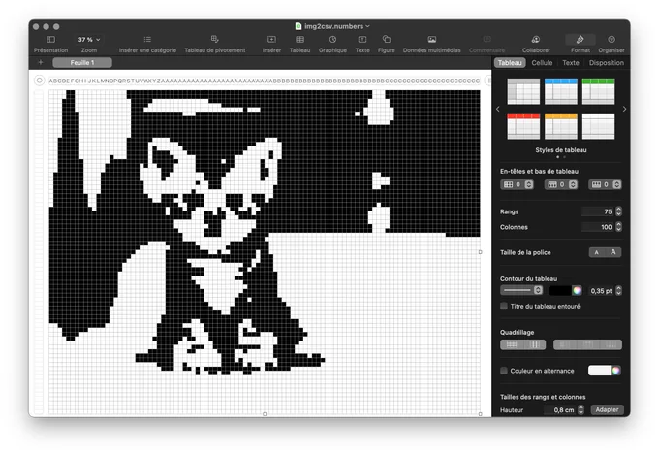Image resolution: width=659 pixels, height=455 pixels.
Task: Open the Présentation view menu
Action: coord(50,40)
